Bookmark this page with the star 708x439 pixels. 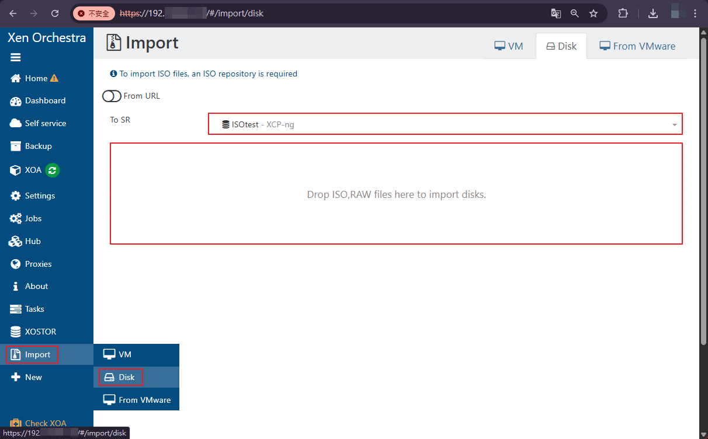tap(594, 13)
